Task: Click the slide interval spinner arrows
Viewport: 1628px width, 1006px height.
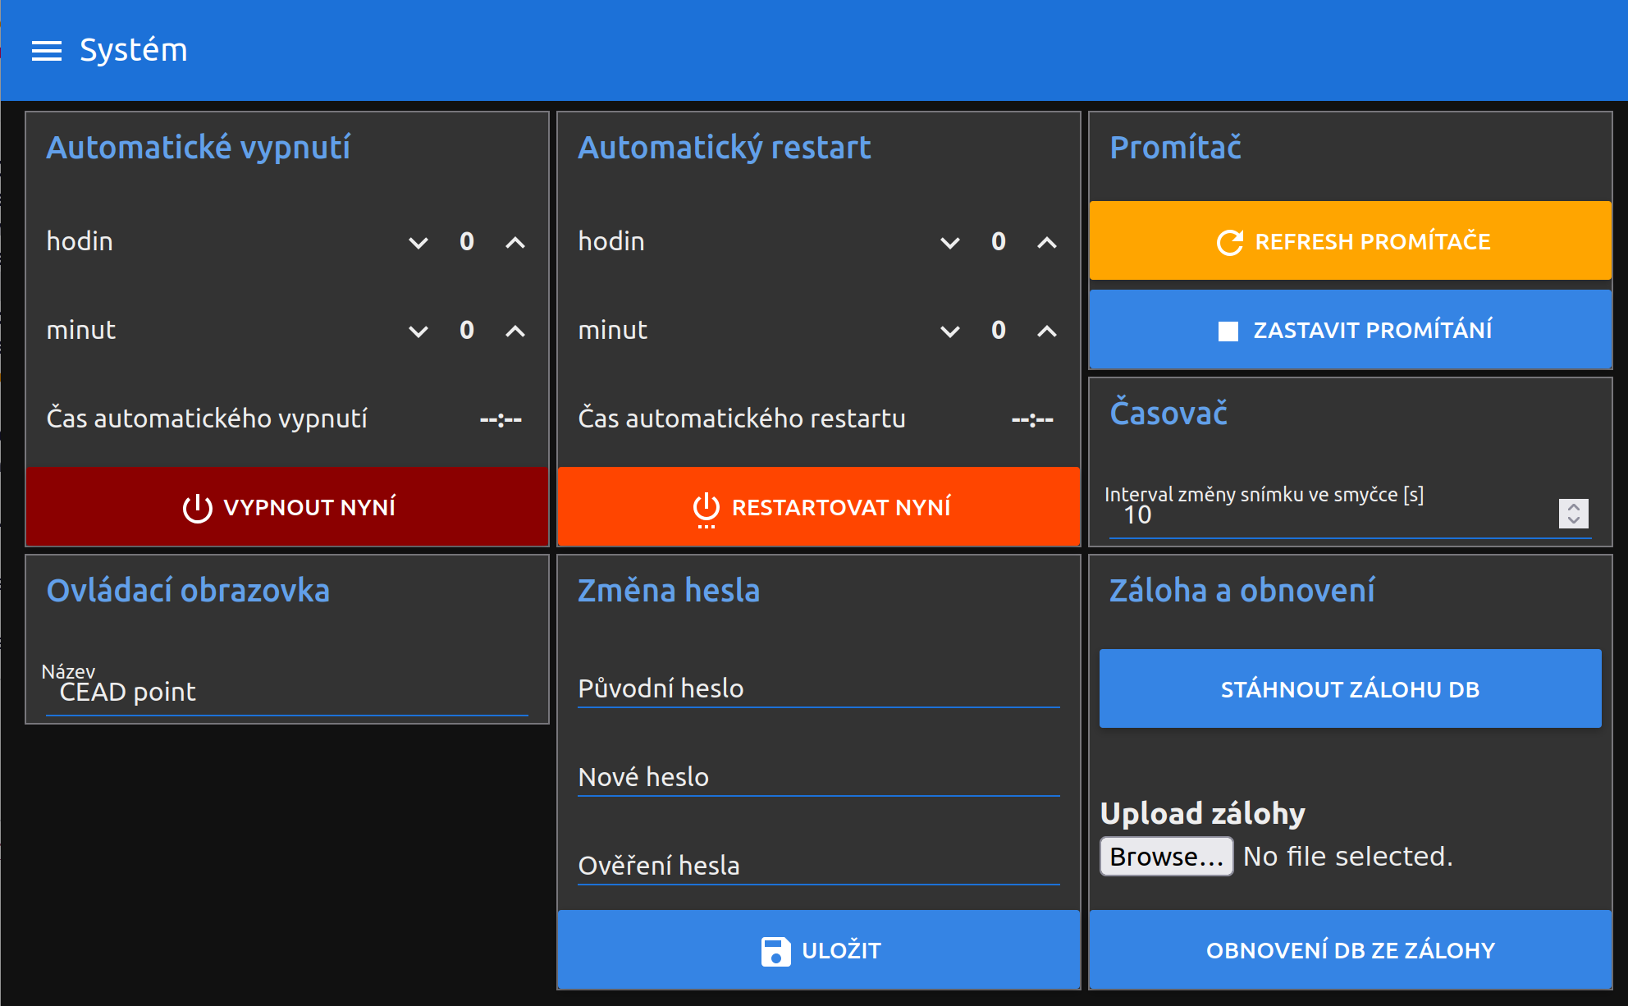Action: click(x=1573, y=514)
